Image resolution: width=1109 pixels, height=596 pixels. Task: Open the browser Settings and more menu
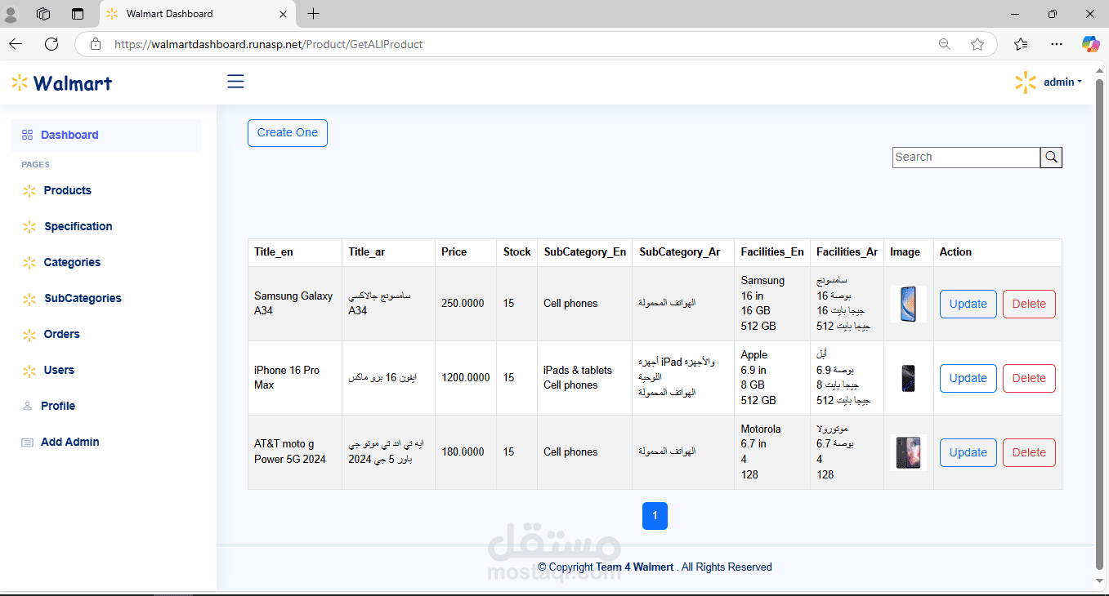coord(1057,44)
